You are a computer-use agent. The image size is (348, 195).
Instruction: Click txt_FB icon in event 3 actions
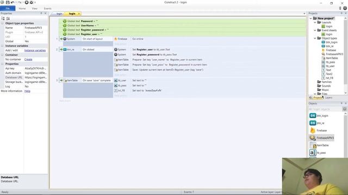coord(116,90)
